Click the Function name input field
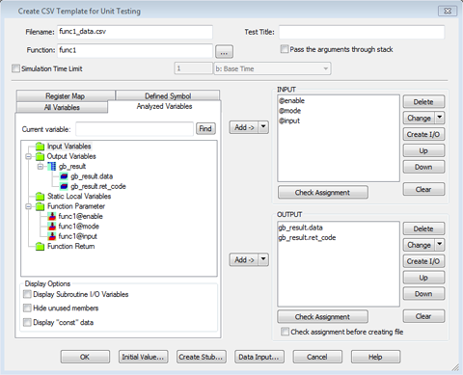The image size is (463, 375). click(x=135, y=50)
